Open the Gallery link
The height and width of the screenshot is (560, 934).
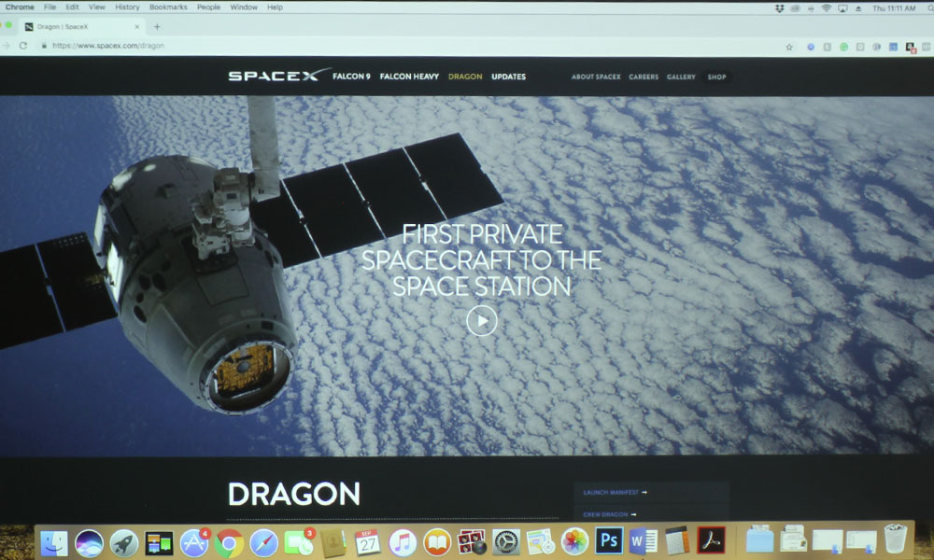tap(681, 77)
